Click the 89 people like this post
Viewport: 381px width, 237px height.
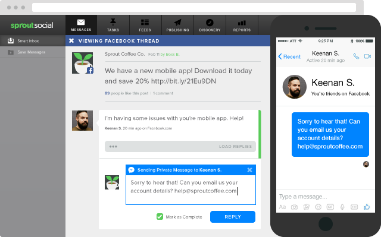coord(126,93)
